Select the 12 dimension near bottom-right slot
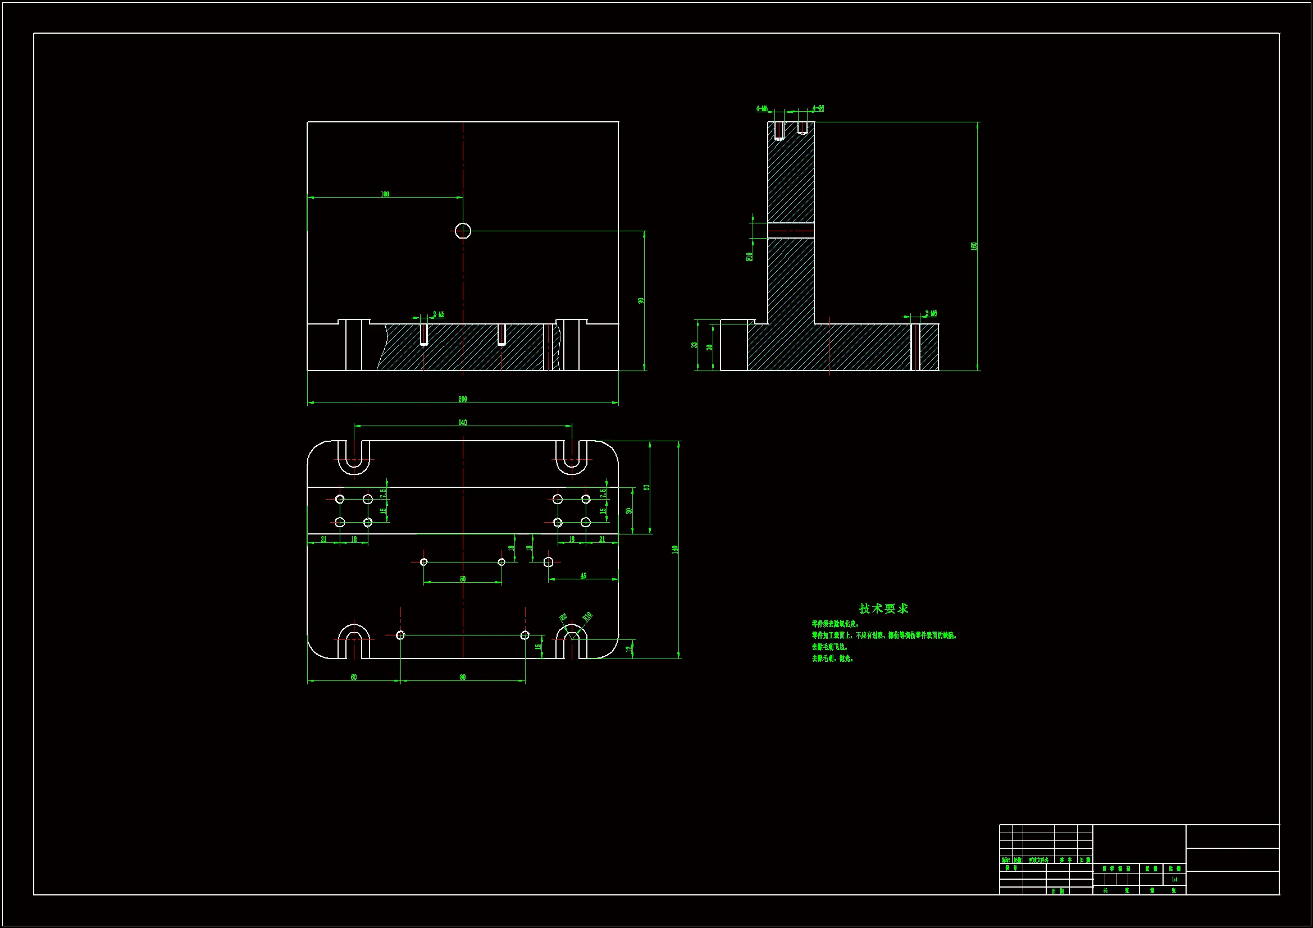1313x928 pixels. click(628, 649)
